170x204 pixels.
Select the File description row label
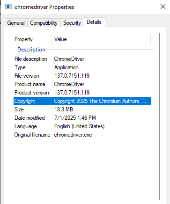(x=31, y=59)
